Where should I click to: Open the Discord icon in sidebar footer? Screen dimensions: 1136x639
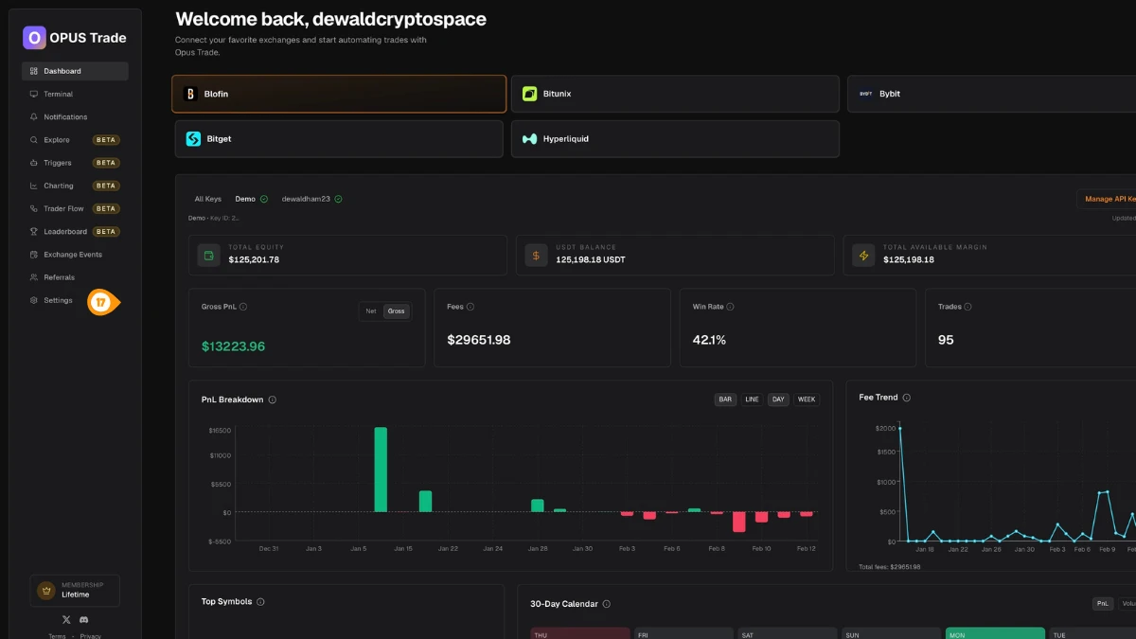click(84, 619)
